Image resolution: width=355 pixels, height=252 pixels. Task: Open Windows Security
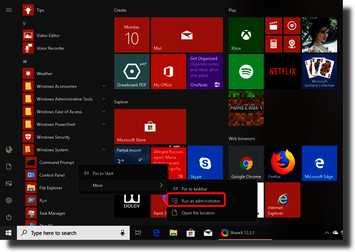click(47, 137)
